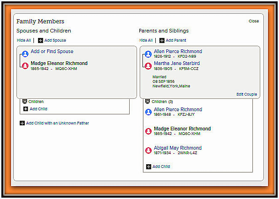Collapse the Children (3) list under Parents
The image size is (279, 199).
[148, 102]
